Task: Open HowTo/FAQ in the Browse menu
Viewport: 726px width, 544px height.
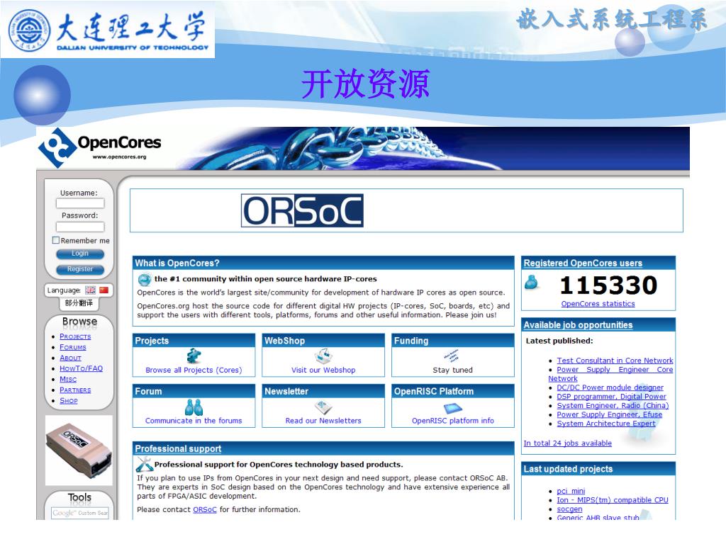Action: coord(81,368)
